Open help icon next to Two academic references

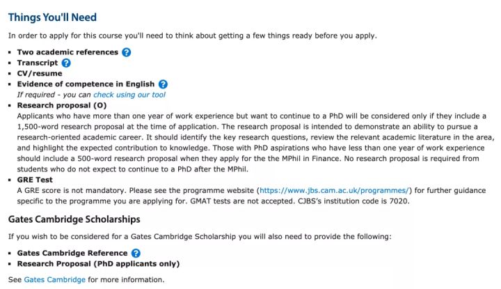click(x=127, y=52)
